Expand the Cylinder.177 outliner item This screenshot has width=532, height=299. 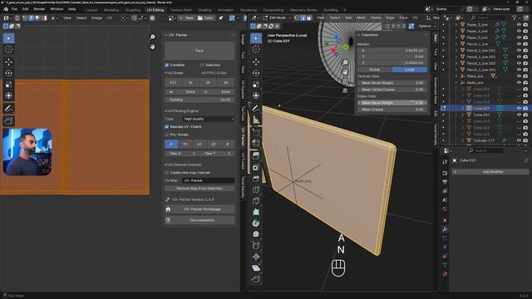pos(463,140)
